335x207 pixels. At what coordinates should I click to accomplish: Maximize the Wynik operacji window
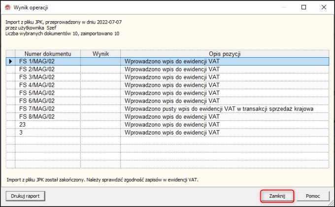coord(303,7)
